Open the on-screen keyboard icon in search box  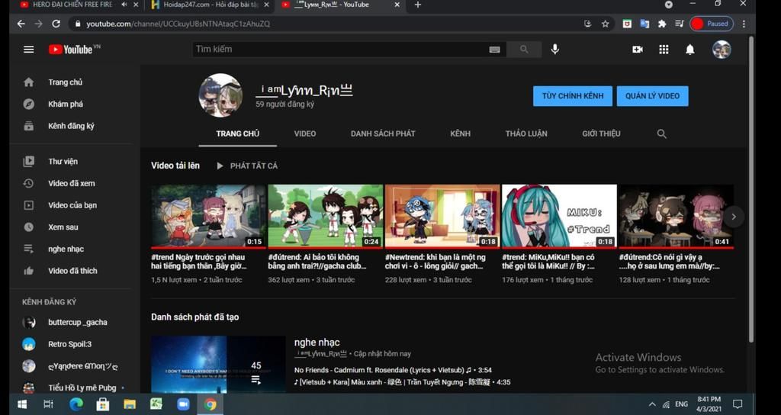494,50
